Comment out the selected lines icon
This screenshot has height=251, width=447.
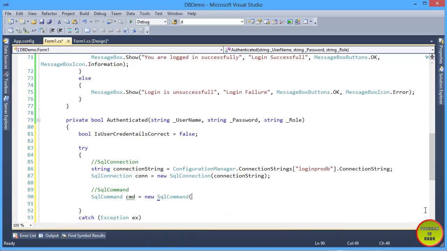pos(69,30)
